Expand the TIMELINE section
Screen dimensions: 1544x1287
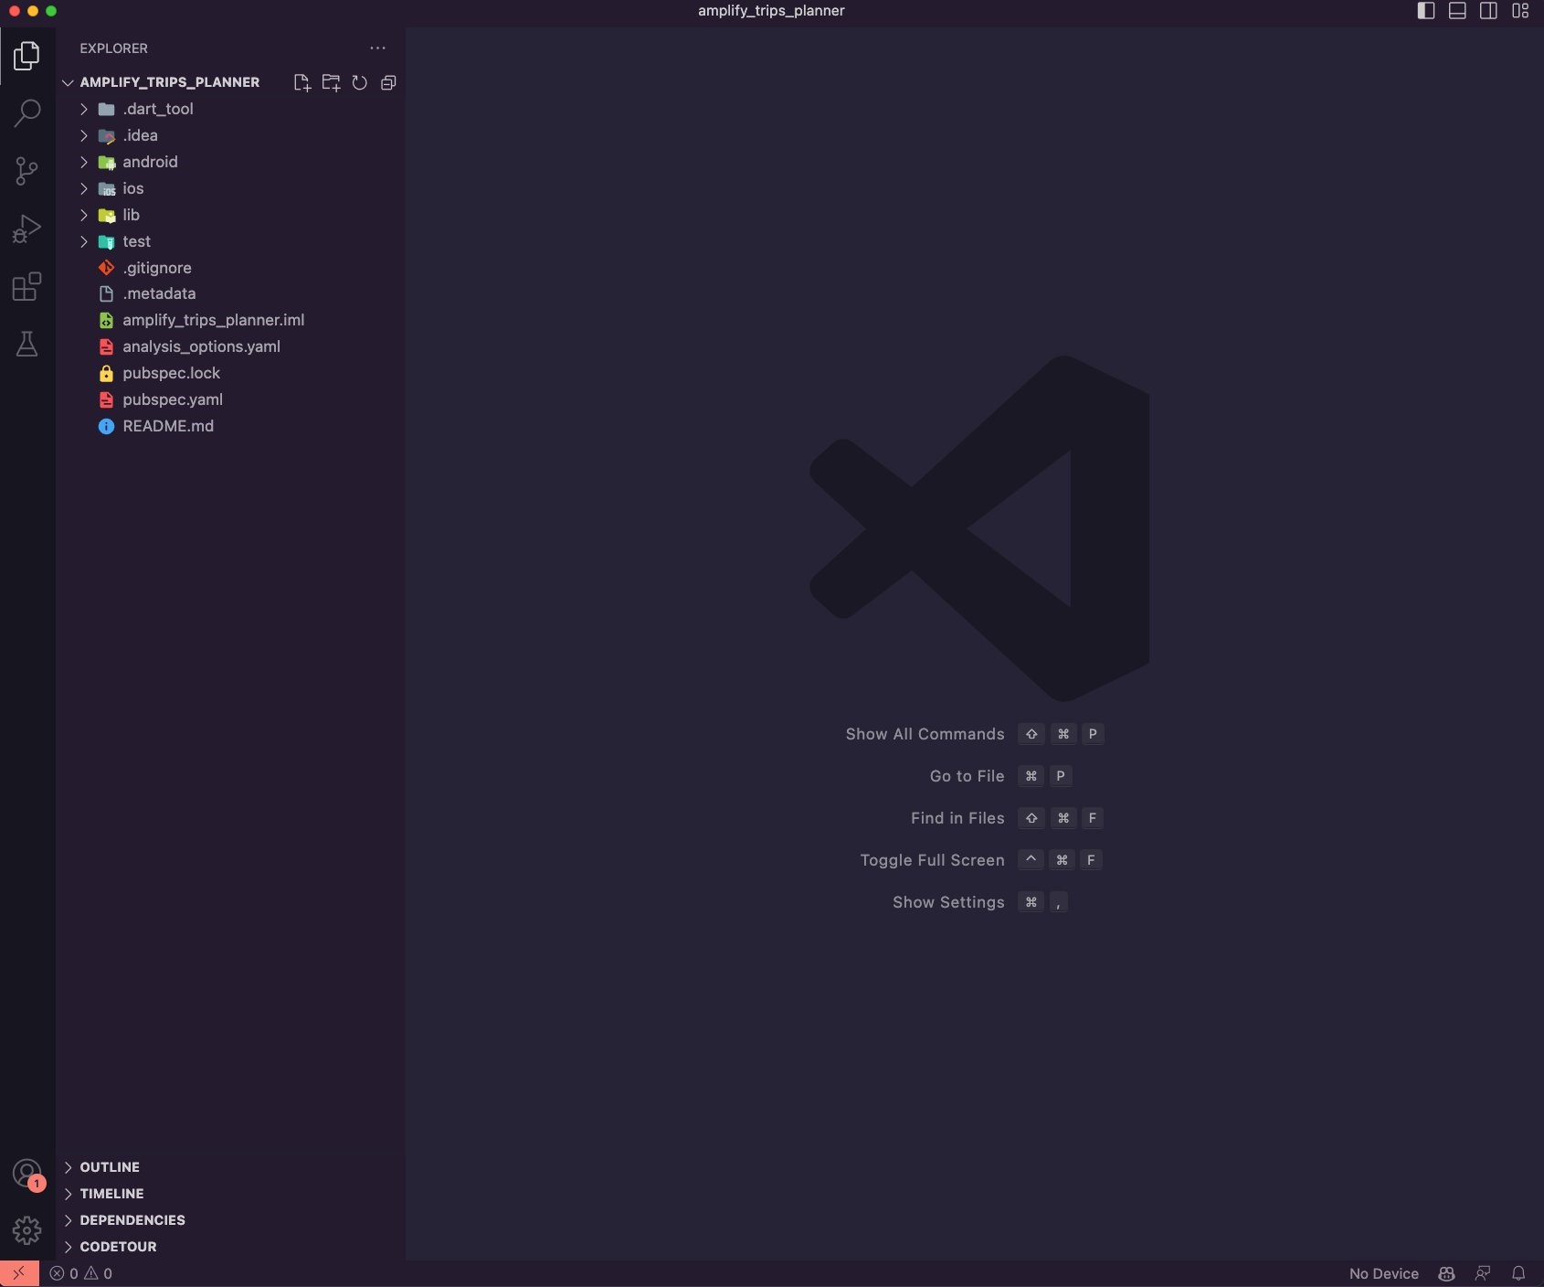coord(230,1194)
